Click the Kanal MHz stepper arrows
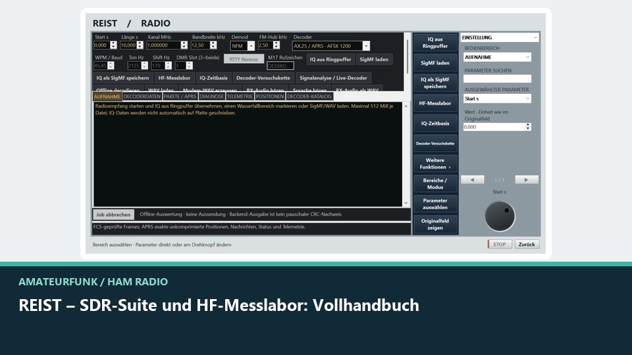Viewport: 632px width, 355px height. [184, 45]
